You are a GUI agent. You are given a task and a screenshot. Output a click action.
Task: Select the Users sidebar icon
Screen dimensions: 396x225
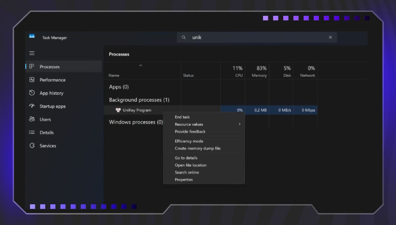(32, 119)
